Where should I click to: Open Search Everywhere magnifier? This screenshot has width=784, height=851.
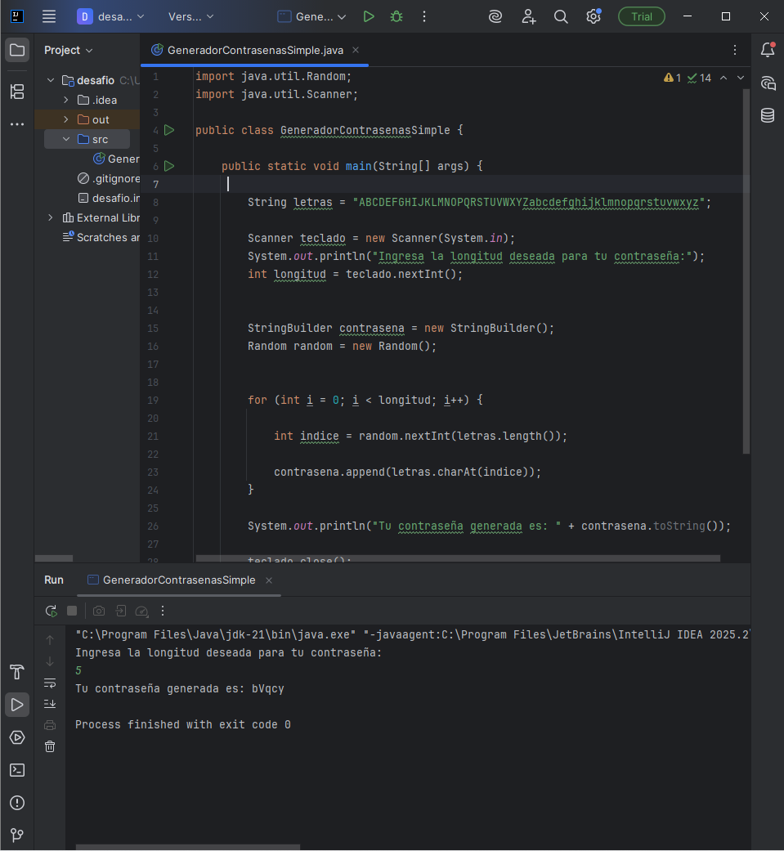(561, 17)
